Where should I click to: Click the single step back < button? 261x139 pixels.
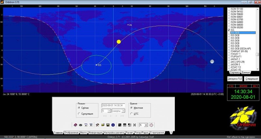(111, 116)
